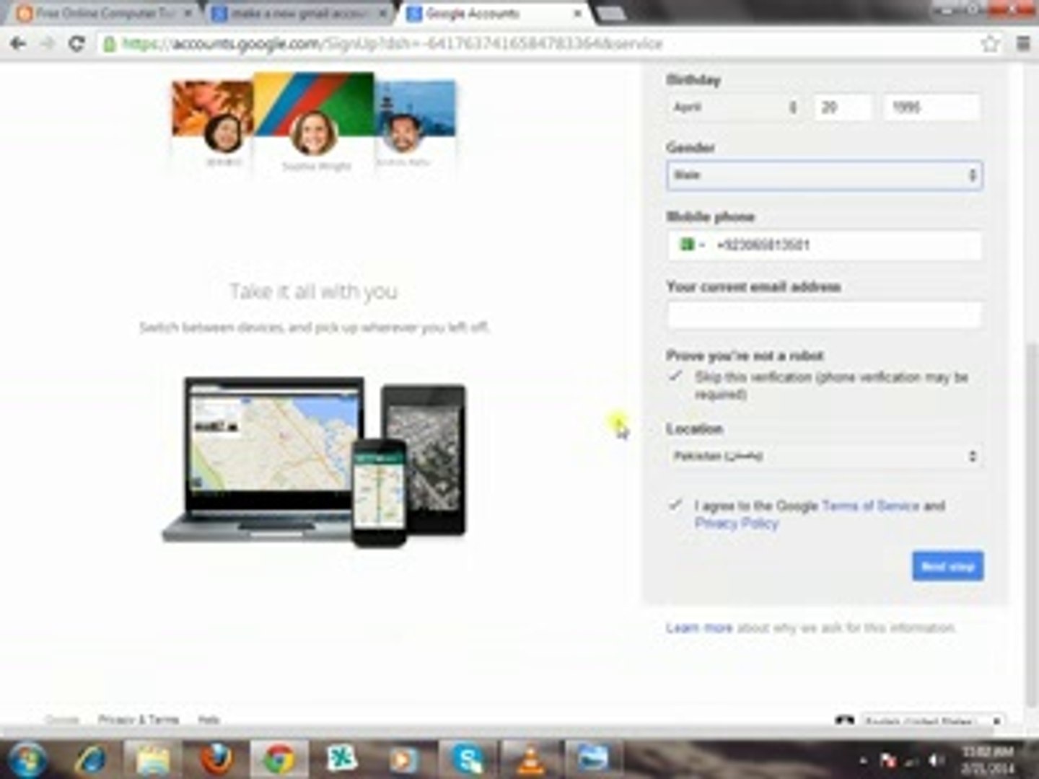Image resolution: width=1039 pixels, height=779 pixels.
Task: Open a new tab with the new-tab button
Action: tap(611, 14)
